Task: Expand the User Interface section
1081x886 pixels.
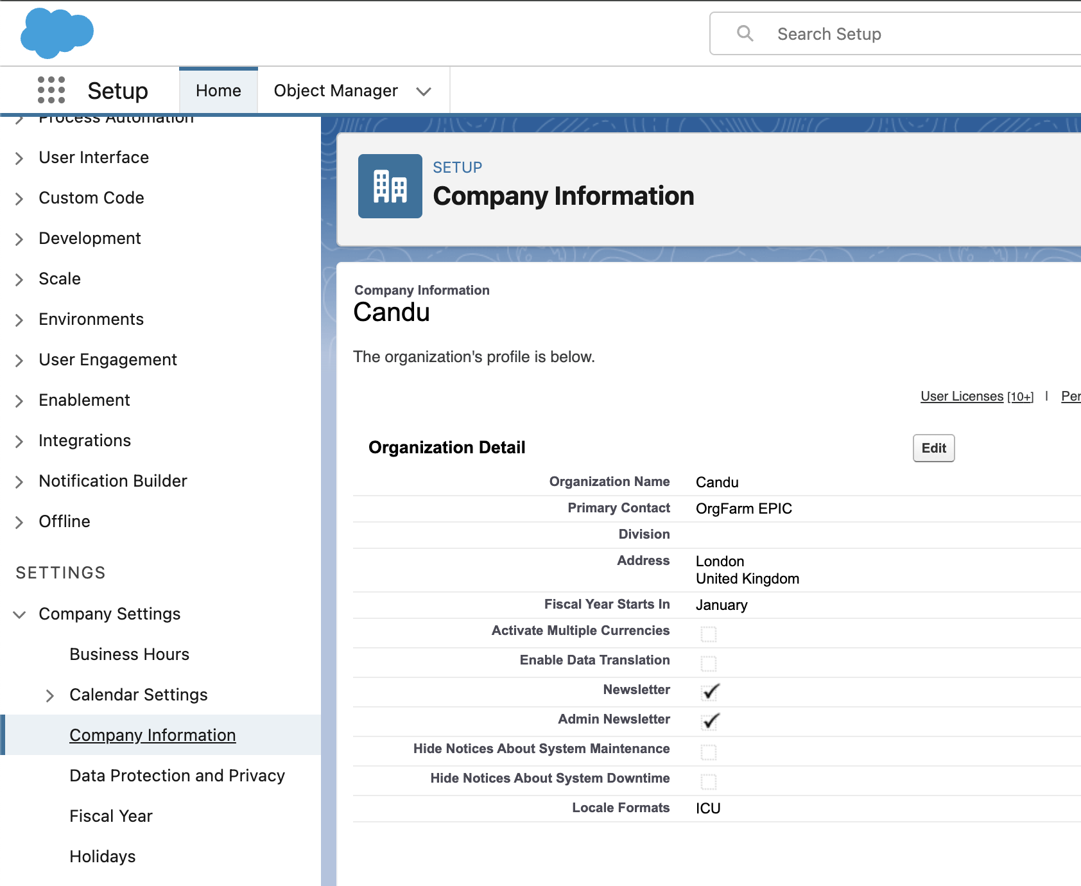Action: click(19, 158)
